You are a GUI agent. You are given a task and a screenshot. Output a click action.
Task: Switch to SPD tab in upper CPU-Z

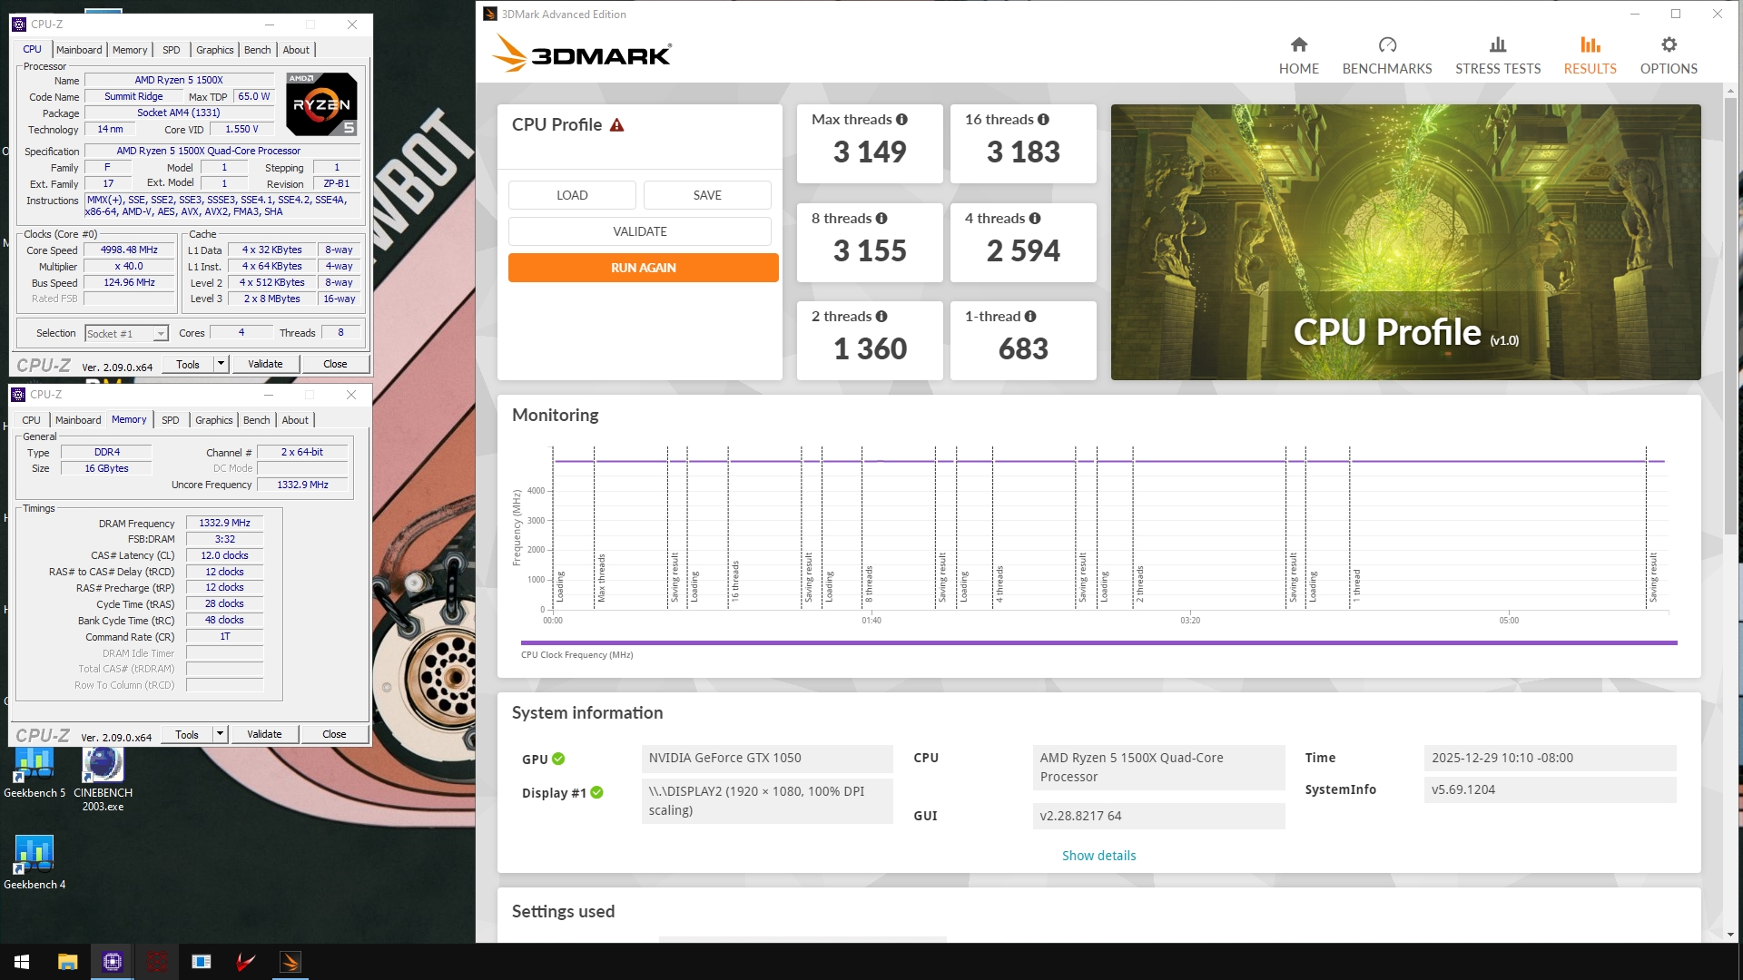click(172, 50)
